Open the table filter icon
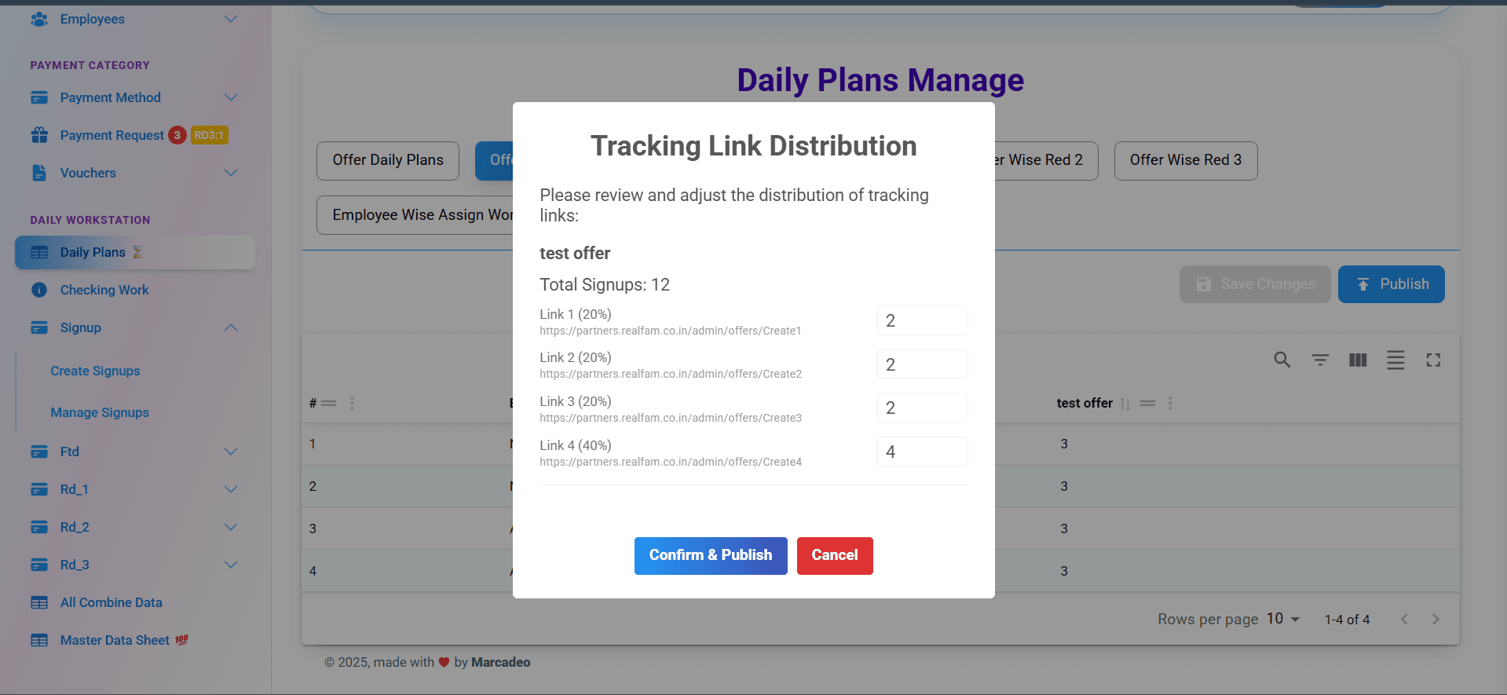Image resolution: width=1507 pixels, height=695 pixels. pyautogui.click(x=1320, y=360)
